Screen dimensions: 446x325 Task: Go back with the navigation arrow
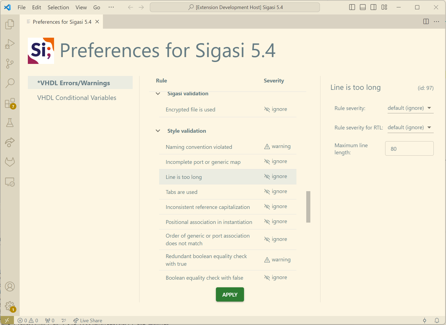pos(130,7)
